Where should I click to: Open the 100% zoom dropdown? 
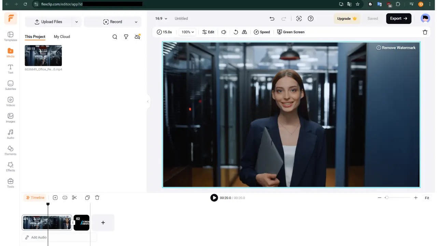(x=187, y=32)
